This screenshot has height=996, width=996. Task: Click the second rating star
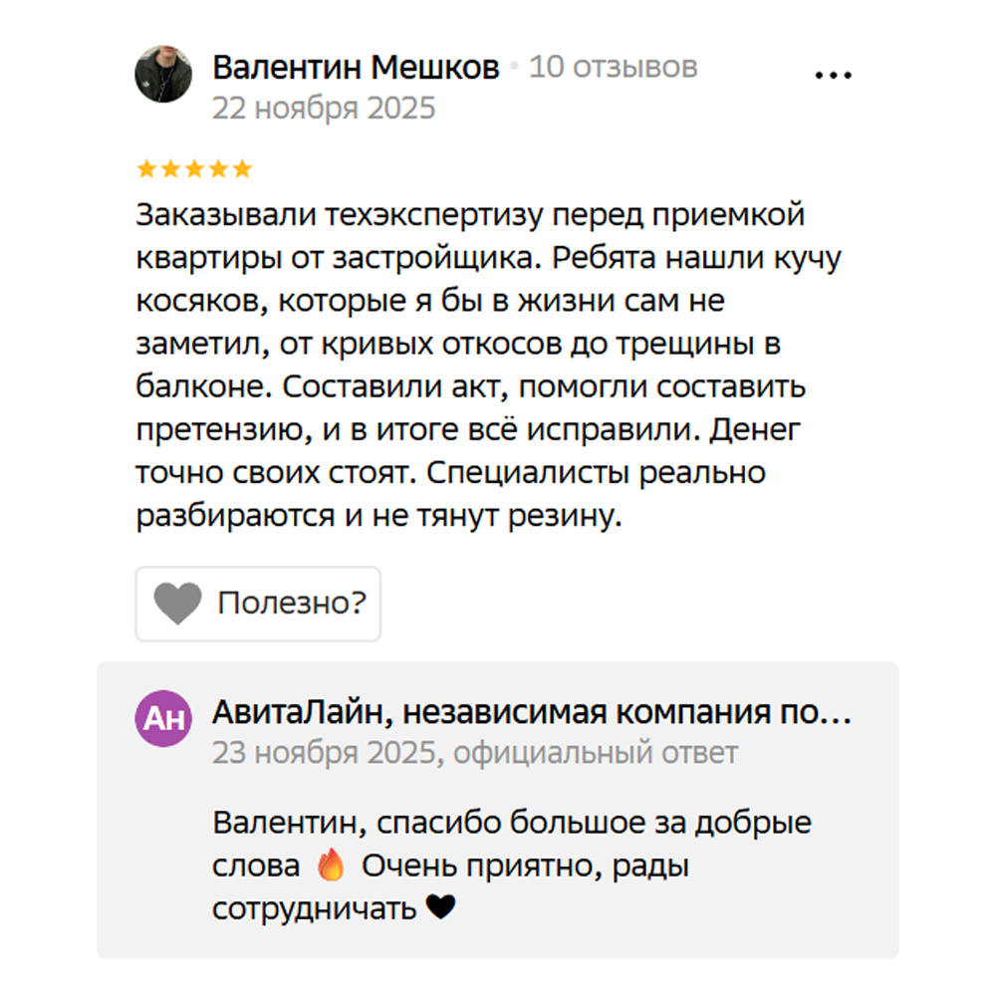click(170, 168)
